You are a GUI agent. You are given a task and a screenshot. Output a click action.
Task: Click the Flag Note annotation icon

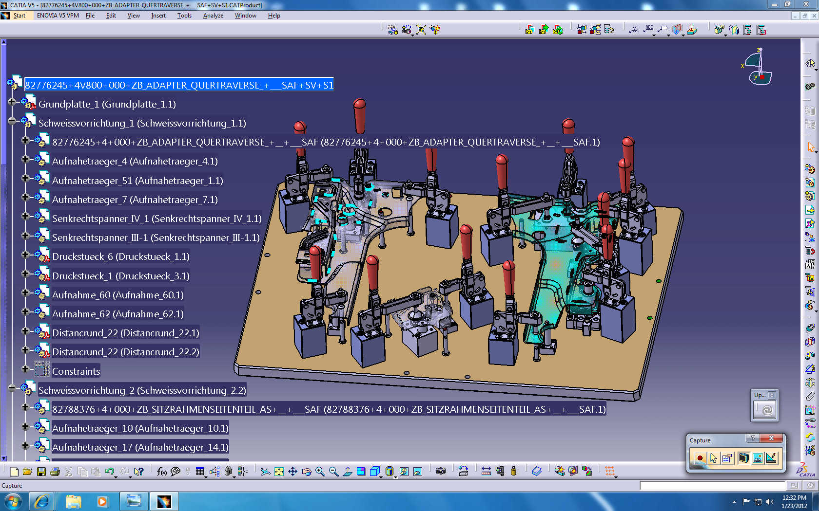tap(663, 30)
